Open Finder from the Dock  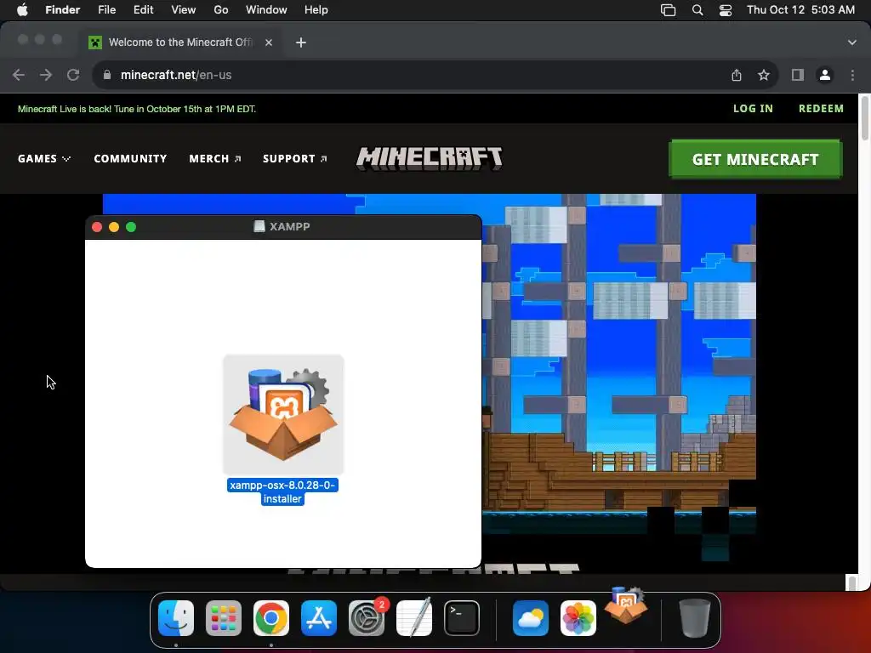[176, 618]
